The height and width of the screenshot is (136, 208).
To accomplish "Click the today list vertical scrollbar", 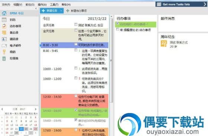I will [x=111, y=60].
